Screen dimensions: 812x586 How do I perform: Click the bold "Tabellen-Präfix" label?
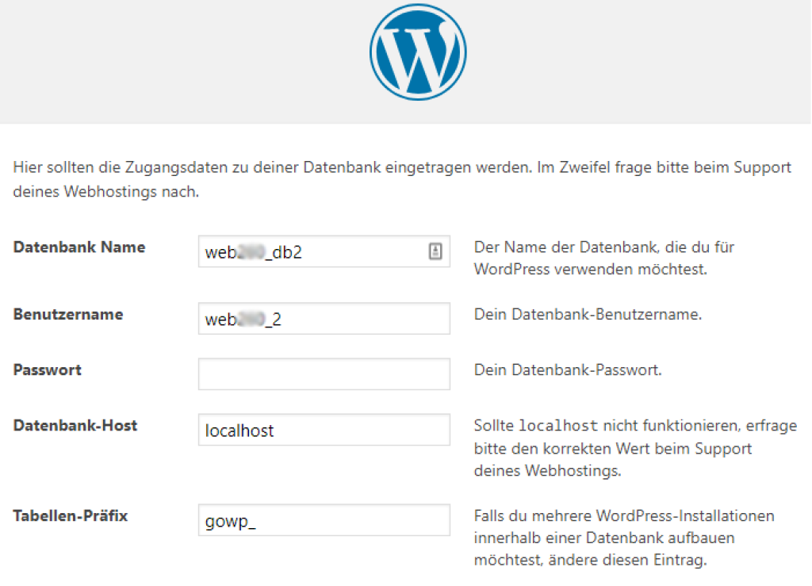[71, 516]
